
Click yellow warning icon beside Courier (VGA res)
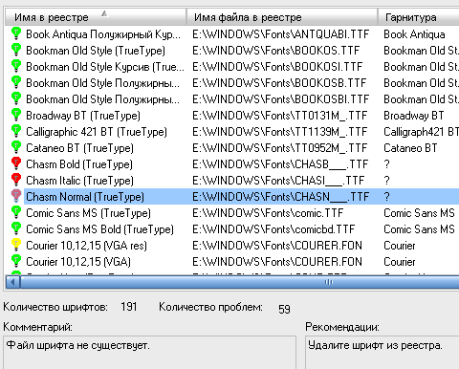pos(16,245)
